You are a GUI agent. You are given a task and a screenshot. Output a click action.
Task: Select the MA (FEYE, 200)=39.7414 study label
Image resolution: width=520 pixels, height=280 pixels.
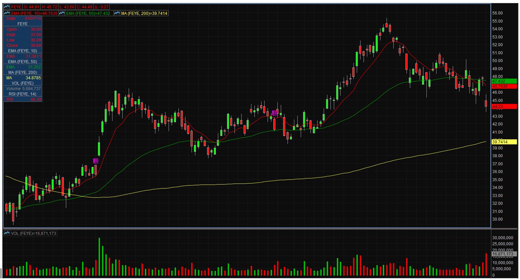(x=144, y=13)
